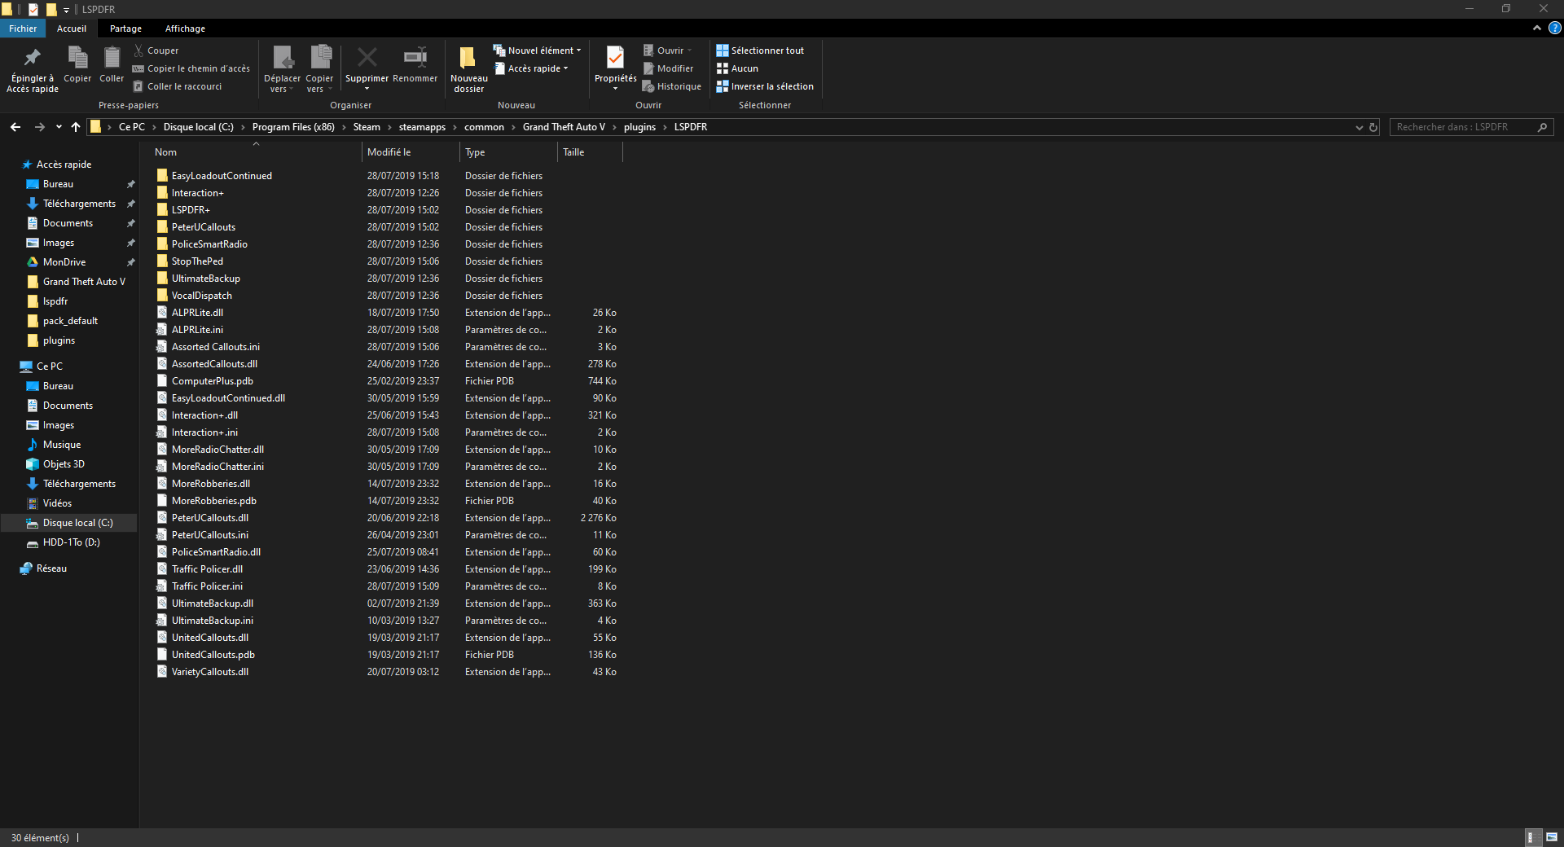Create a Nouveau dossier

(469, 69)
